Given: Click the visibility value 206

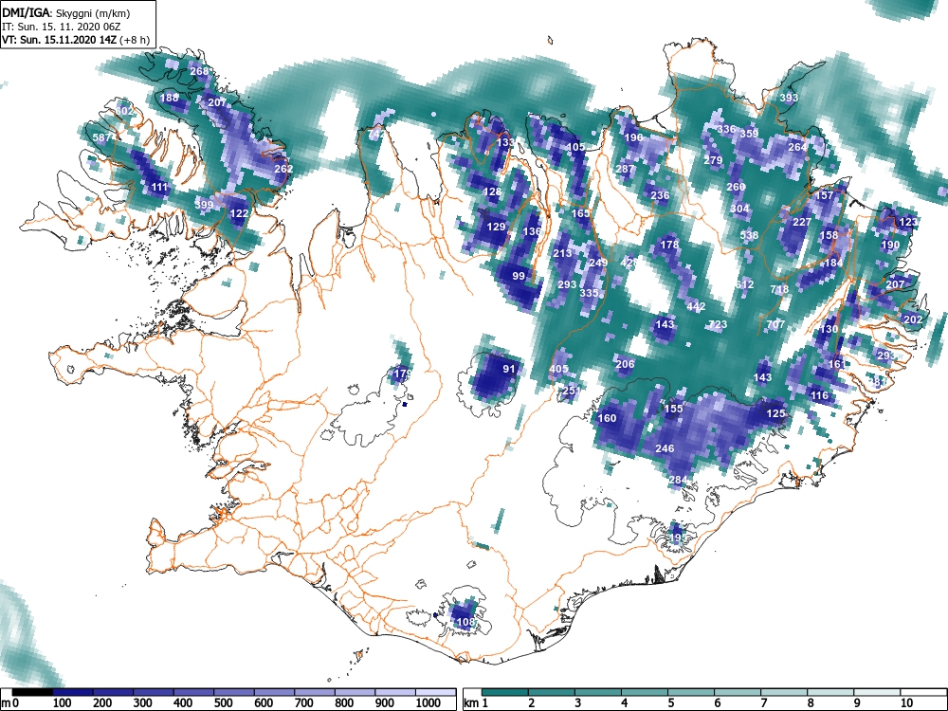Looking at the screenshot, I should (625, 364).
